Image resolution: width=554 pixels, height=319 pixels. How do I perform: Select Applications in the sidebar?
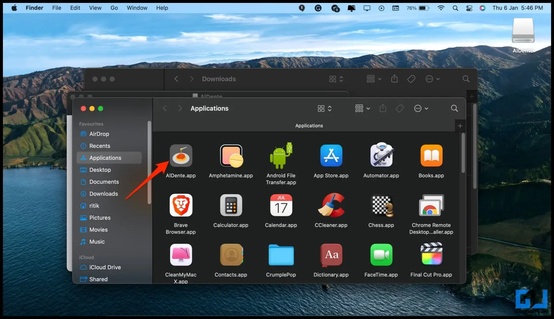tap(109, 158)
